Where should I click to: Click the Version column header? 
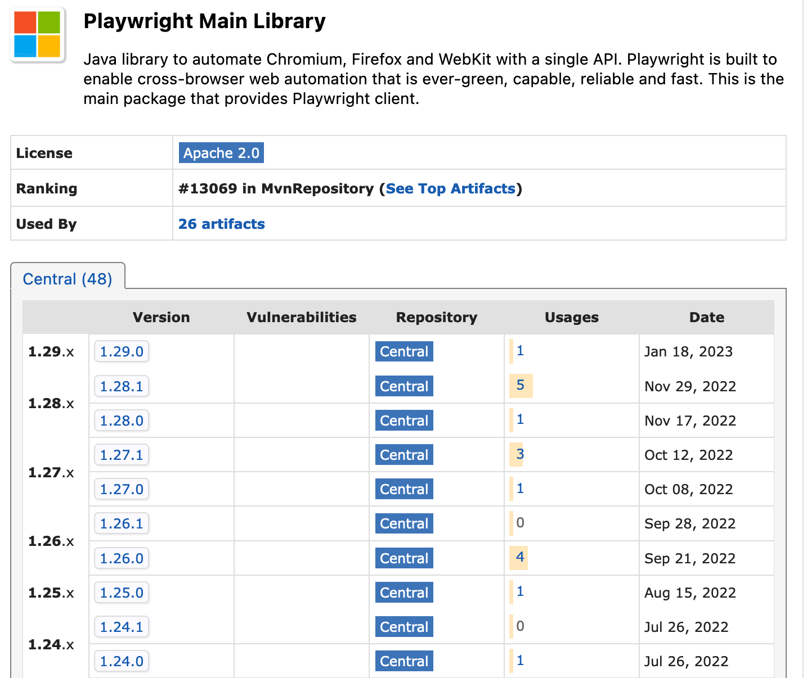click(161, 317)
